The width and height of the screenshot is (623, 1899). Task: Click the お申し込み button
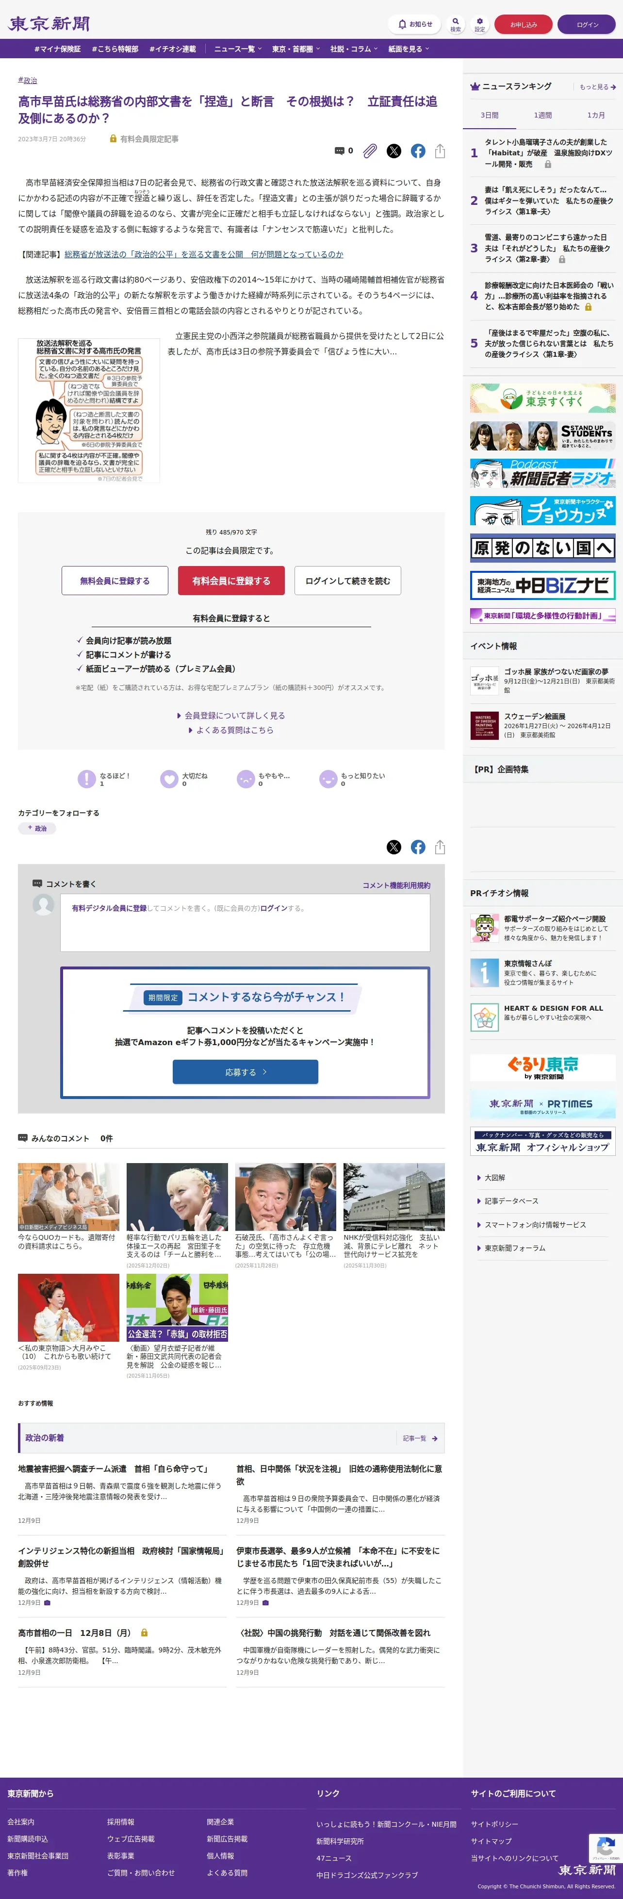[524, 24]
